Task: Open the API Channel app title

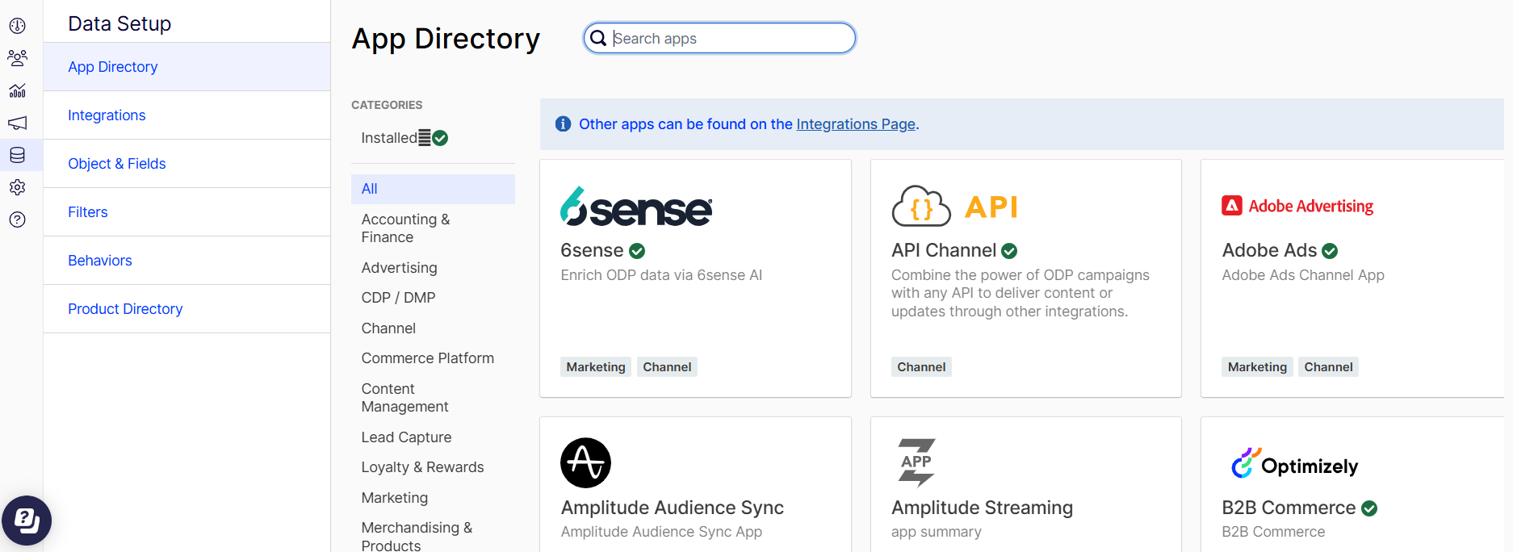Action: point(944,251)
